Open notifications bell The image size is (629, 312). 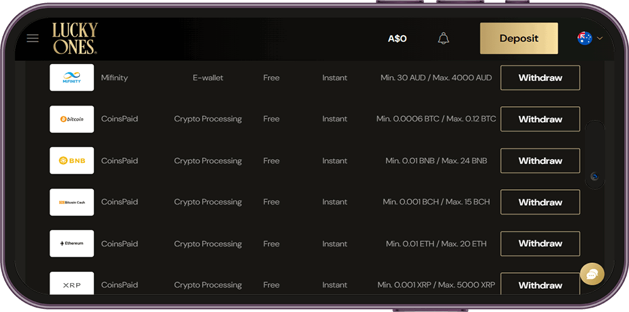pos(443,38)
